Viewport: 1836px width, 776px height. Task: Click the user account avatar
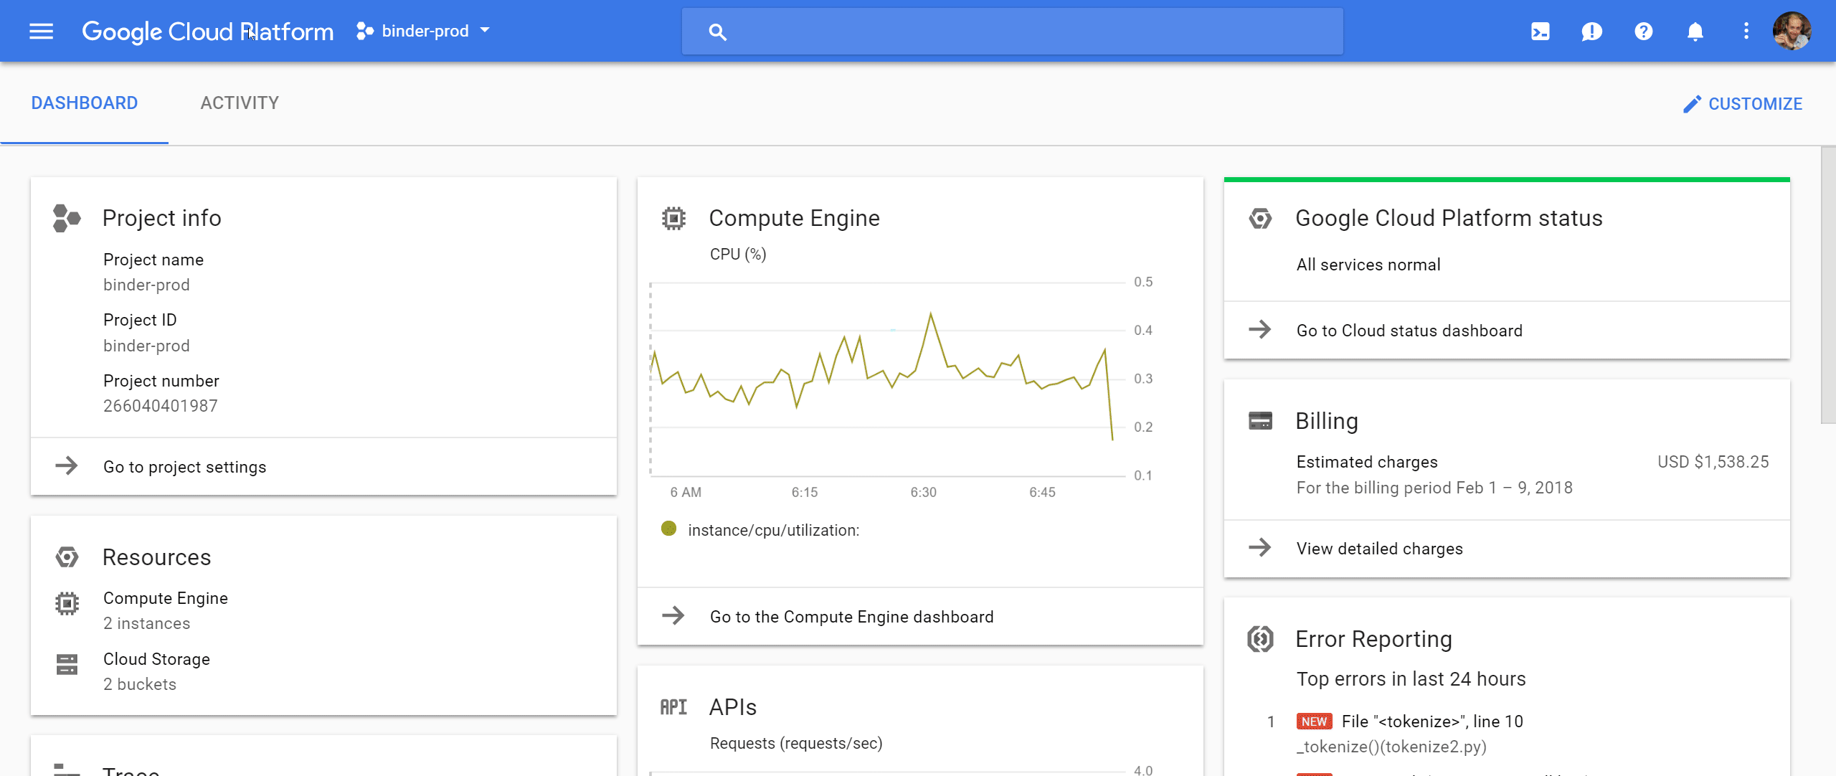[1792, 32]
